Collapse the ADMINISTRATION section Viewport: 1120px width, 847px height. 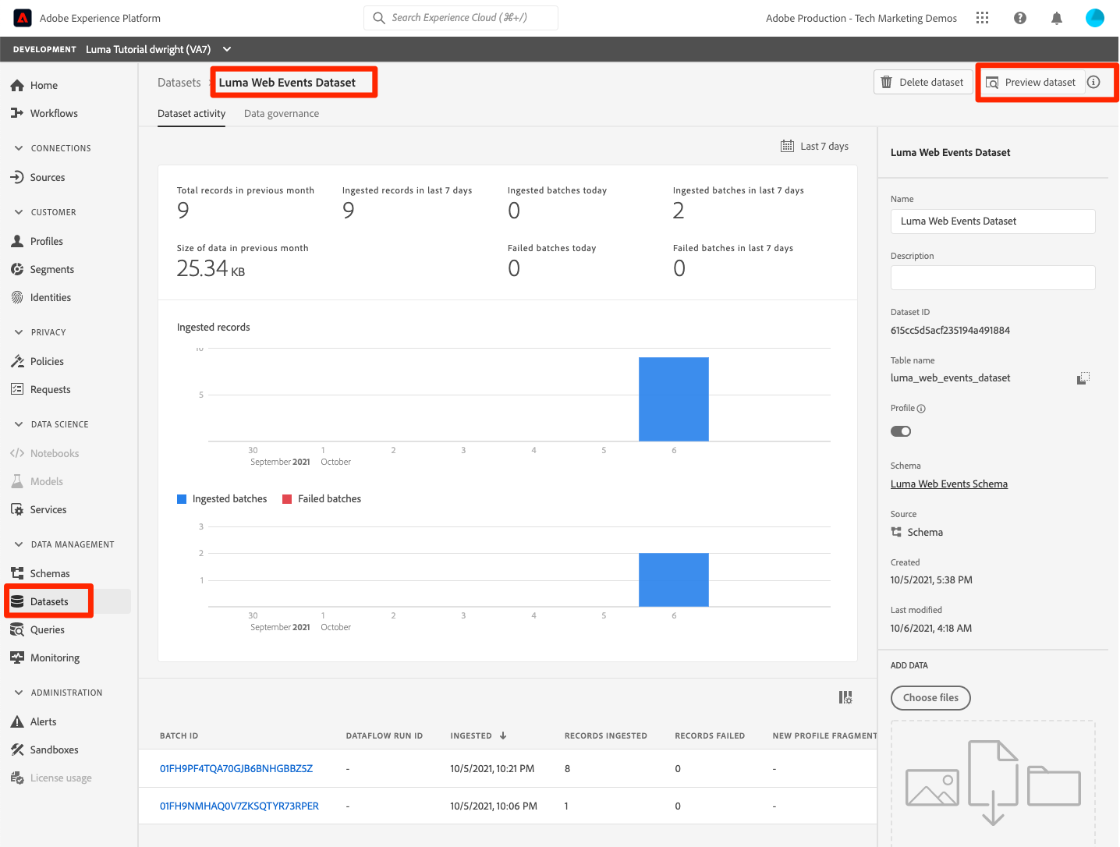19,693
